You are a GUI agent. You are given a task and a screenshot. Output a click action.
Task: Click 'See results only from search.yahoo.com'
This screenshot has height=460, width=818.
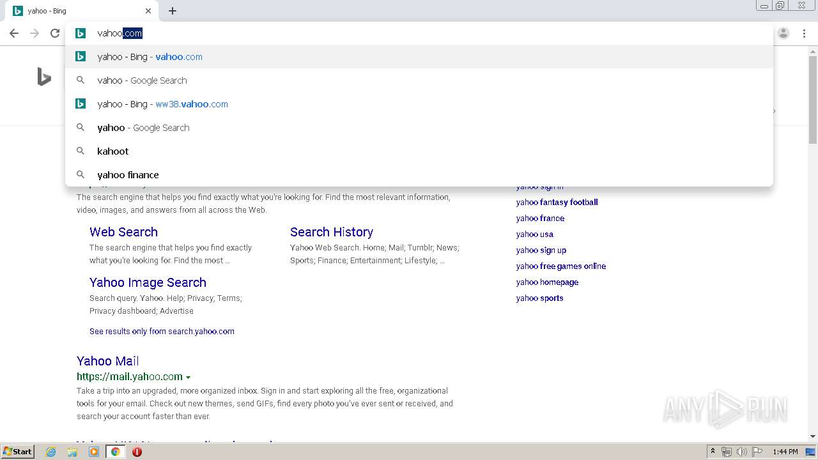pyautogui.click(x=162, y=331)
